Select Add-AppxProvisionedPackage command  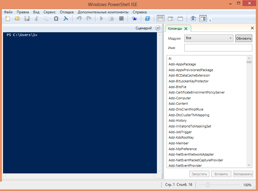(x=191, y=70)
